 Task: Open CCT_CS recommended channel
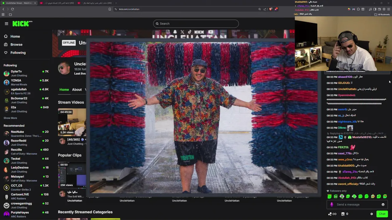tap(26, 187)
